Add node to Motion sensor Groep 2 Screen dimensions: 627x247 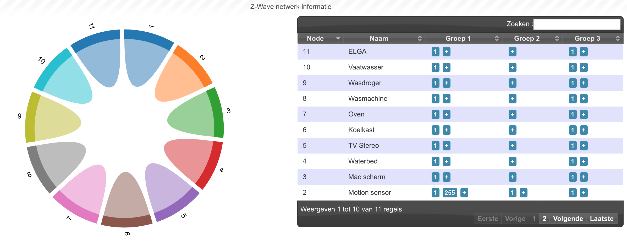click(x=523, y=193)
